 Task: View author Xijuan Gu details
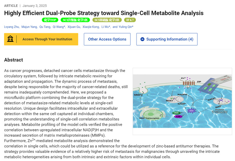tap(74, 27)
